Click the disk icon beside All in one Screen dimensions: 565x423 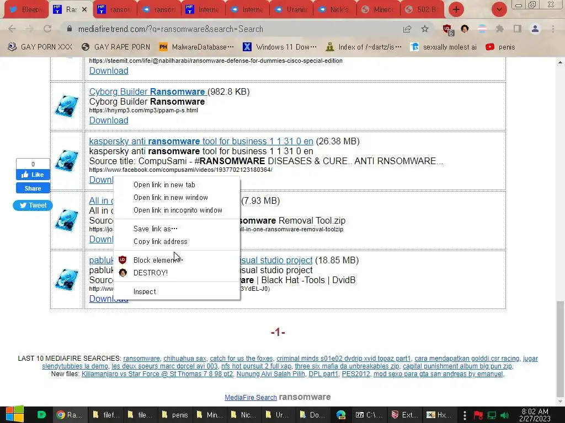(x=67, y=220)
